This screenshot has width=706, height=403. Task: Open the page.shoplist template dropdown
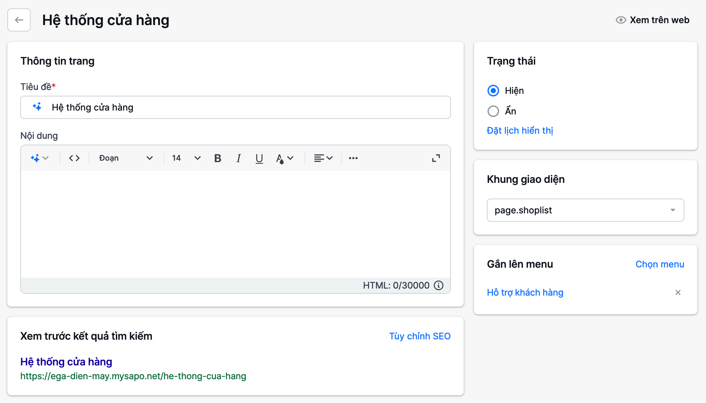(x=585, y=210)
